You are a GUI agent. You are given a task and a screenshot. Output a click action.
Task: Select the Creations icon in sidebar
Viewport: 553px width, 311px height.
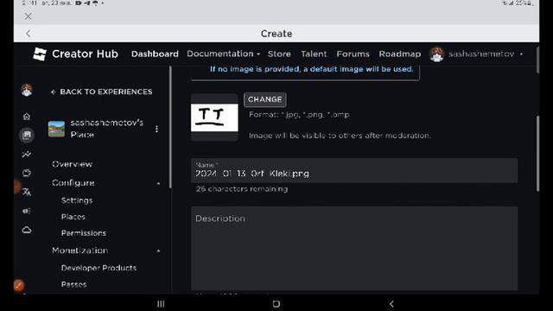click(x=27, y=135)
